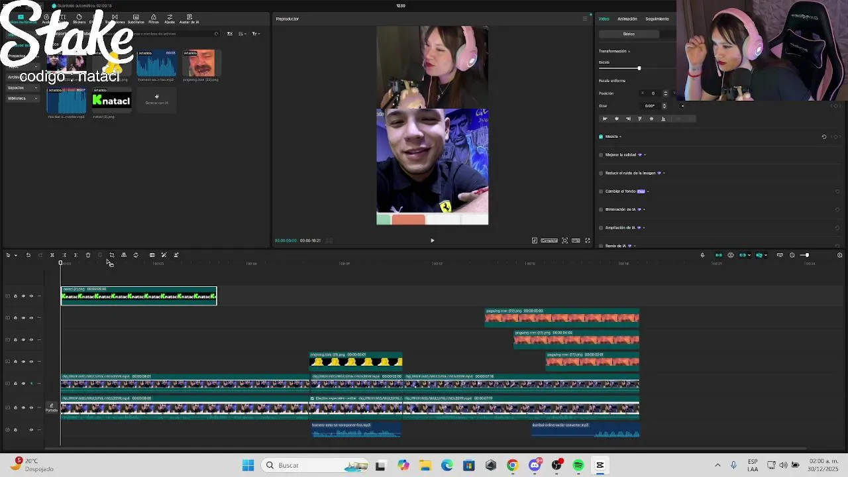Click the playhead marker on the timeline ruler
Image resolution: width=848 pixels, height=477 pixels.
pos(60,263)
